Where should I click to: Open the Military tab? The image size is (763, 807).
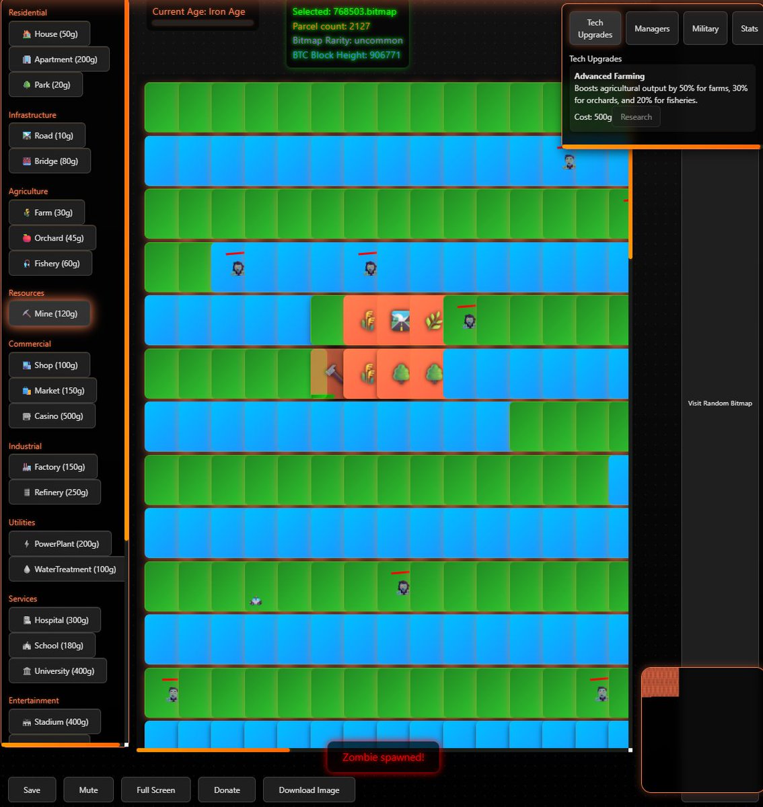(x=705, y=29)
